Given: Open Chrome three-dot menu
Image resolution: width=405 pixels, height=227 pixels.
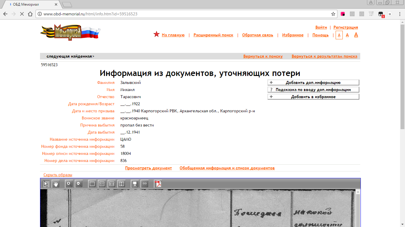Looking at the screenshot, I should (399, 14).
